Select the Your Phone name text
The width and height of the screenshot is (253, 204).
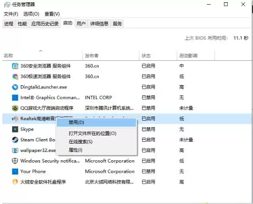33,171
